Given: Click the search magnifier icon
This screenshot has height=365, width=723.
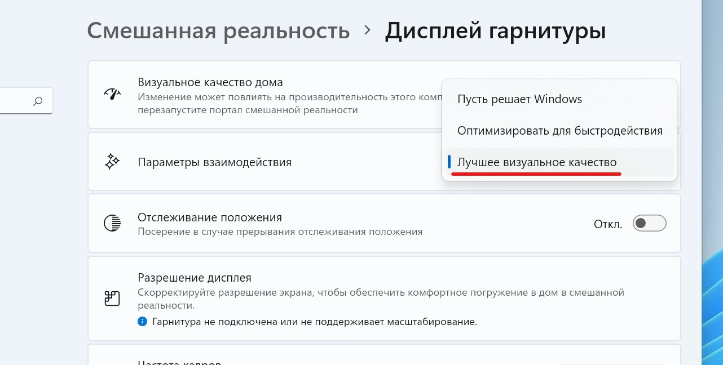Looking at the screenshot, I should point(38,101).
